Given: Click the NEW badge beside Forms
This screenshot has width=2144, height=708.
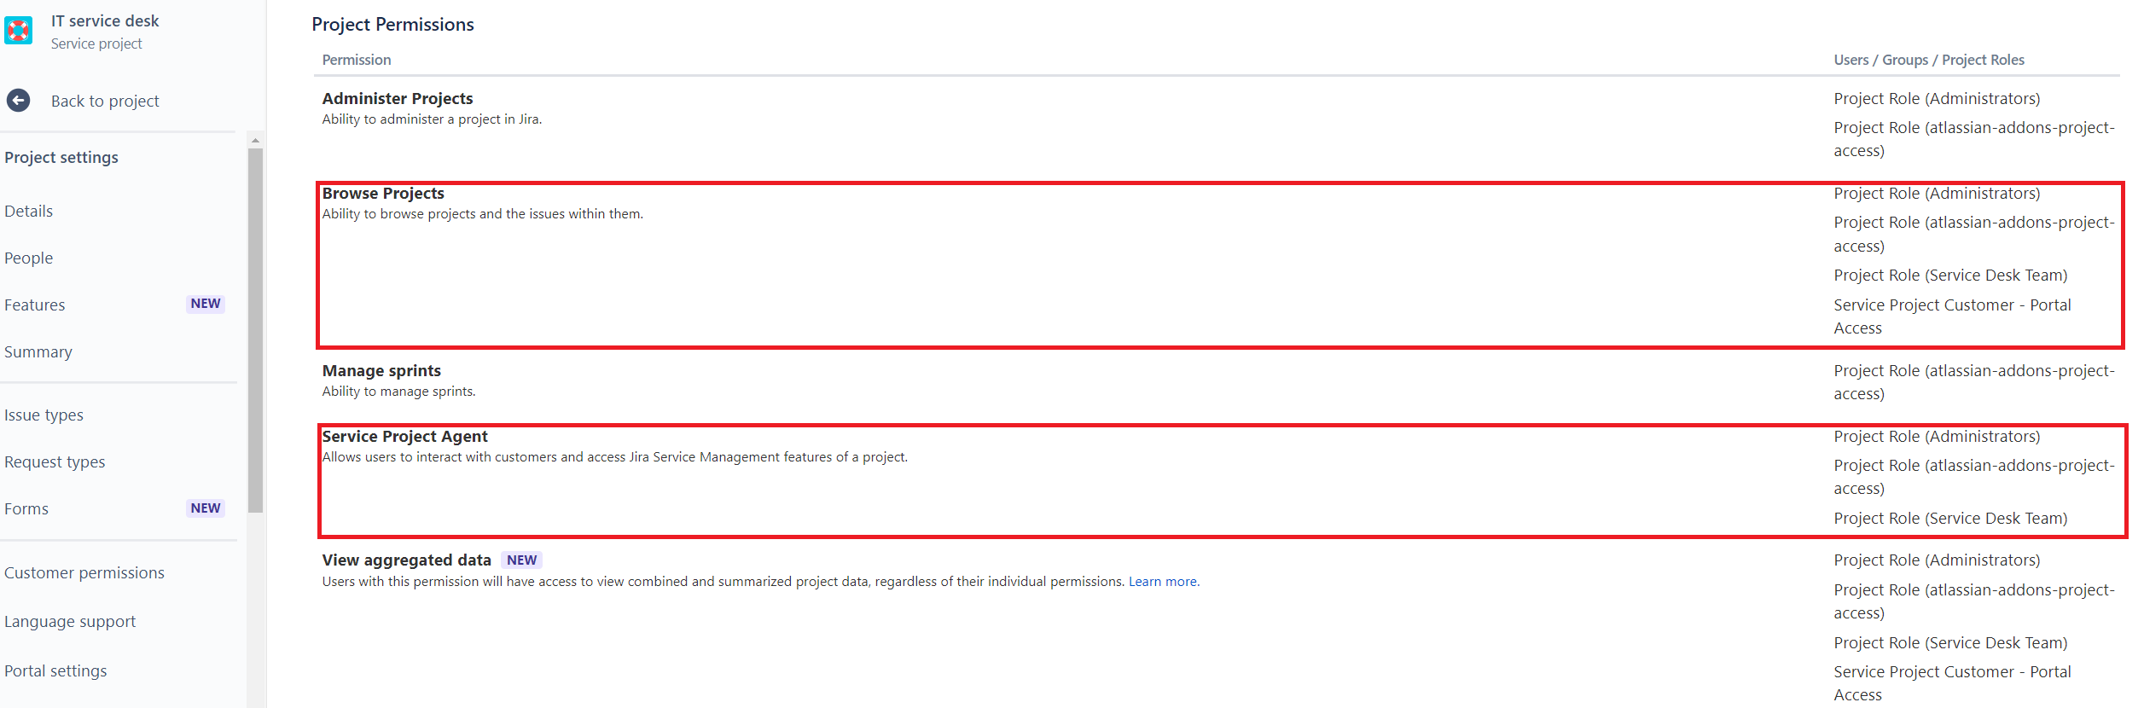Looking at the screenshot, I should [206, 508].
